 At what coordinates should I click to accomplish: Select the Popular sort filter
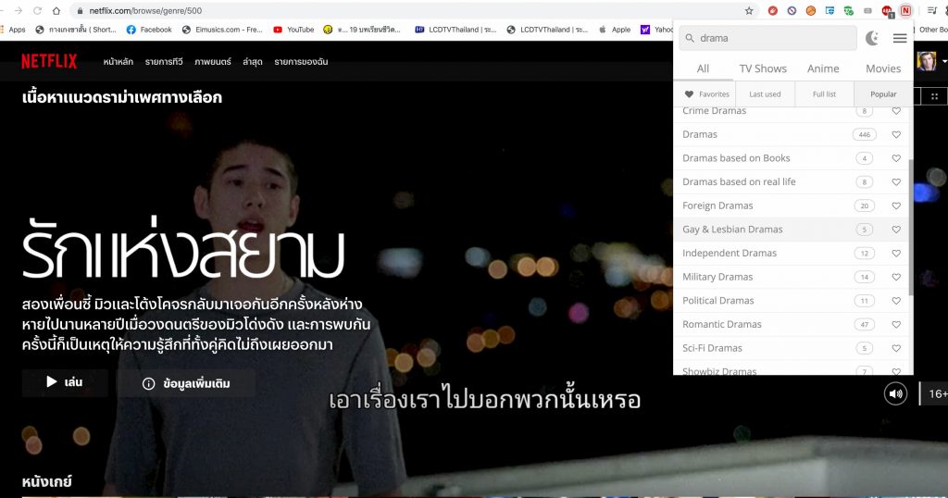(x=883, y=93)
